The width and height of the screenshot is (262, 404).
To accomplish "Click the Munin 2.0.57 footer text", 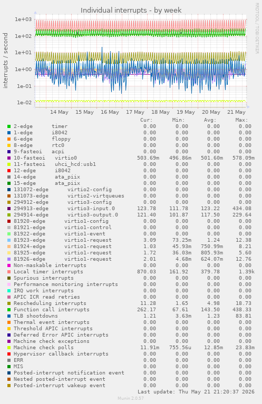I will [x=131, y=398].
